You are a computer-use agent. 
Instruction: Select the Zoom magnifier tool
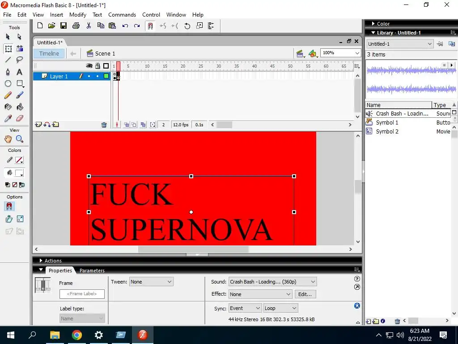pyautogui.click(x=20, y=139)
